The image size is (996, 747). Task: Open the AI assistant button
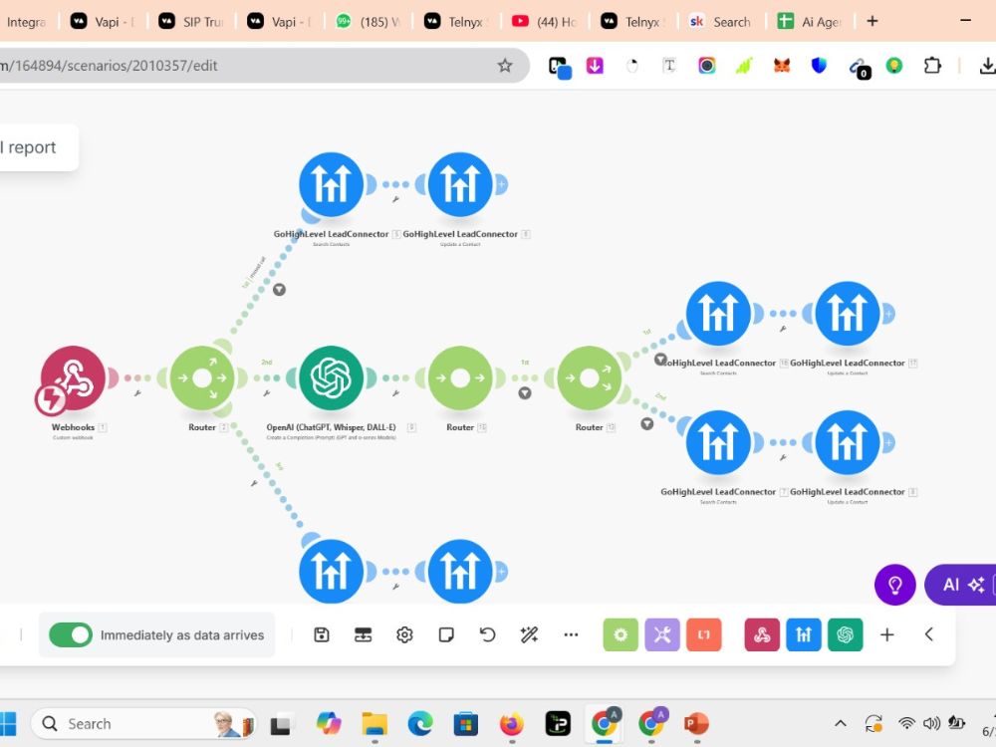(x=960, y=585)
